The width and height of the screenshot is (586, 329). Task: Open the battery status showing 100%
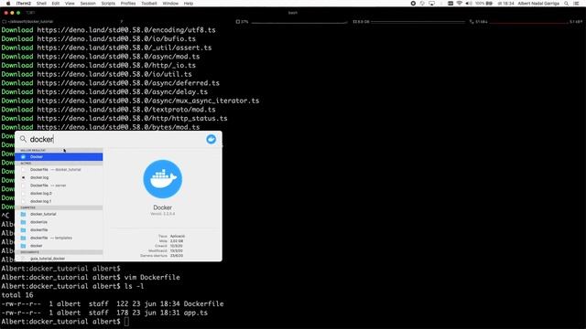484,4
